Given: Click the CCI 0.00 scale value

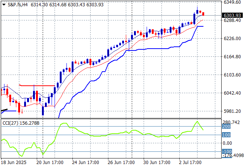Looking at the screenshot, I should pos(227,143).
